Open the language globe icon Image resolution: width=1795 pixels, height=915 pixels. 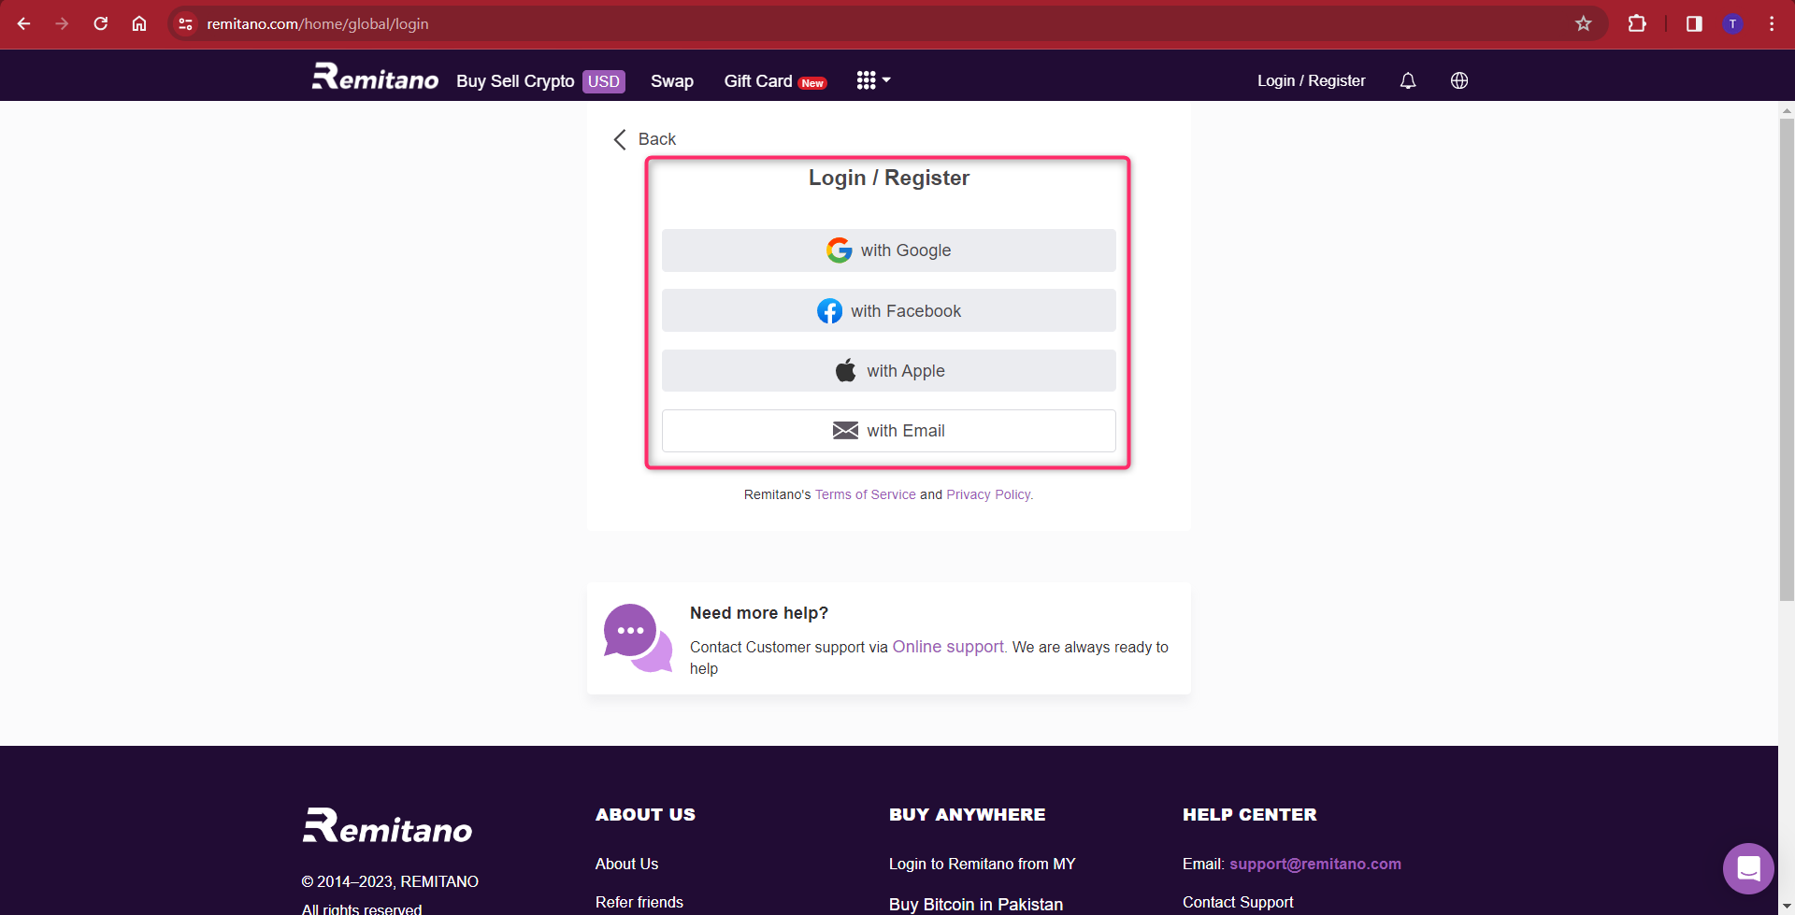[x=1458, y=80]
